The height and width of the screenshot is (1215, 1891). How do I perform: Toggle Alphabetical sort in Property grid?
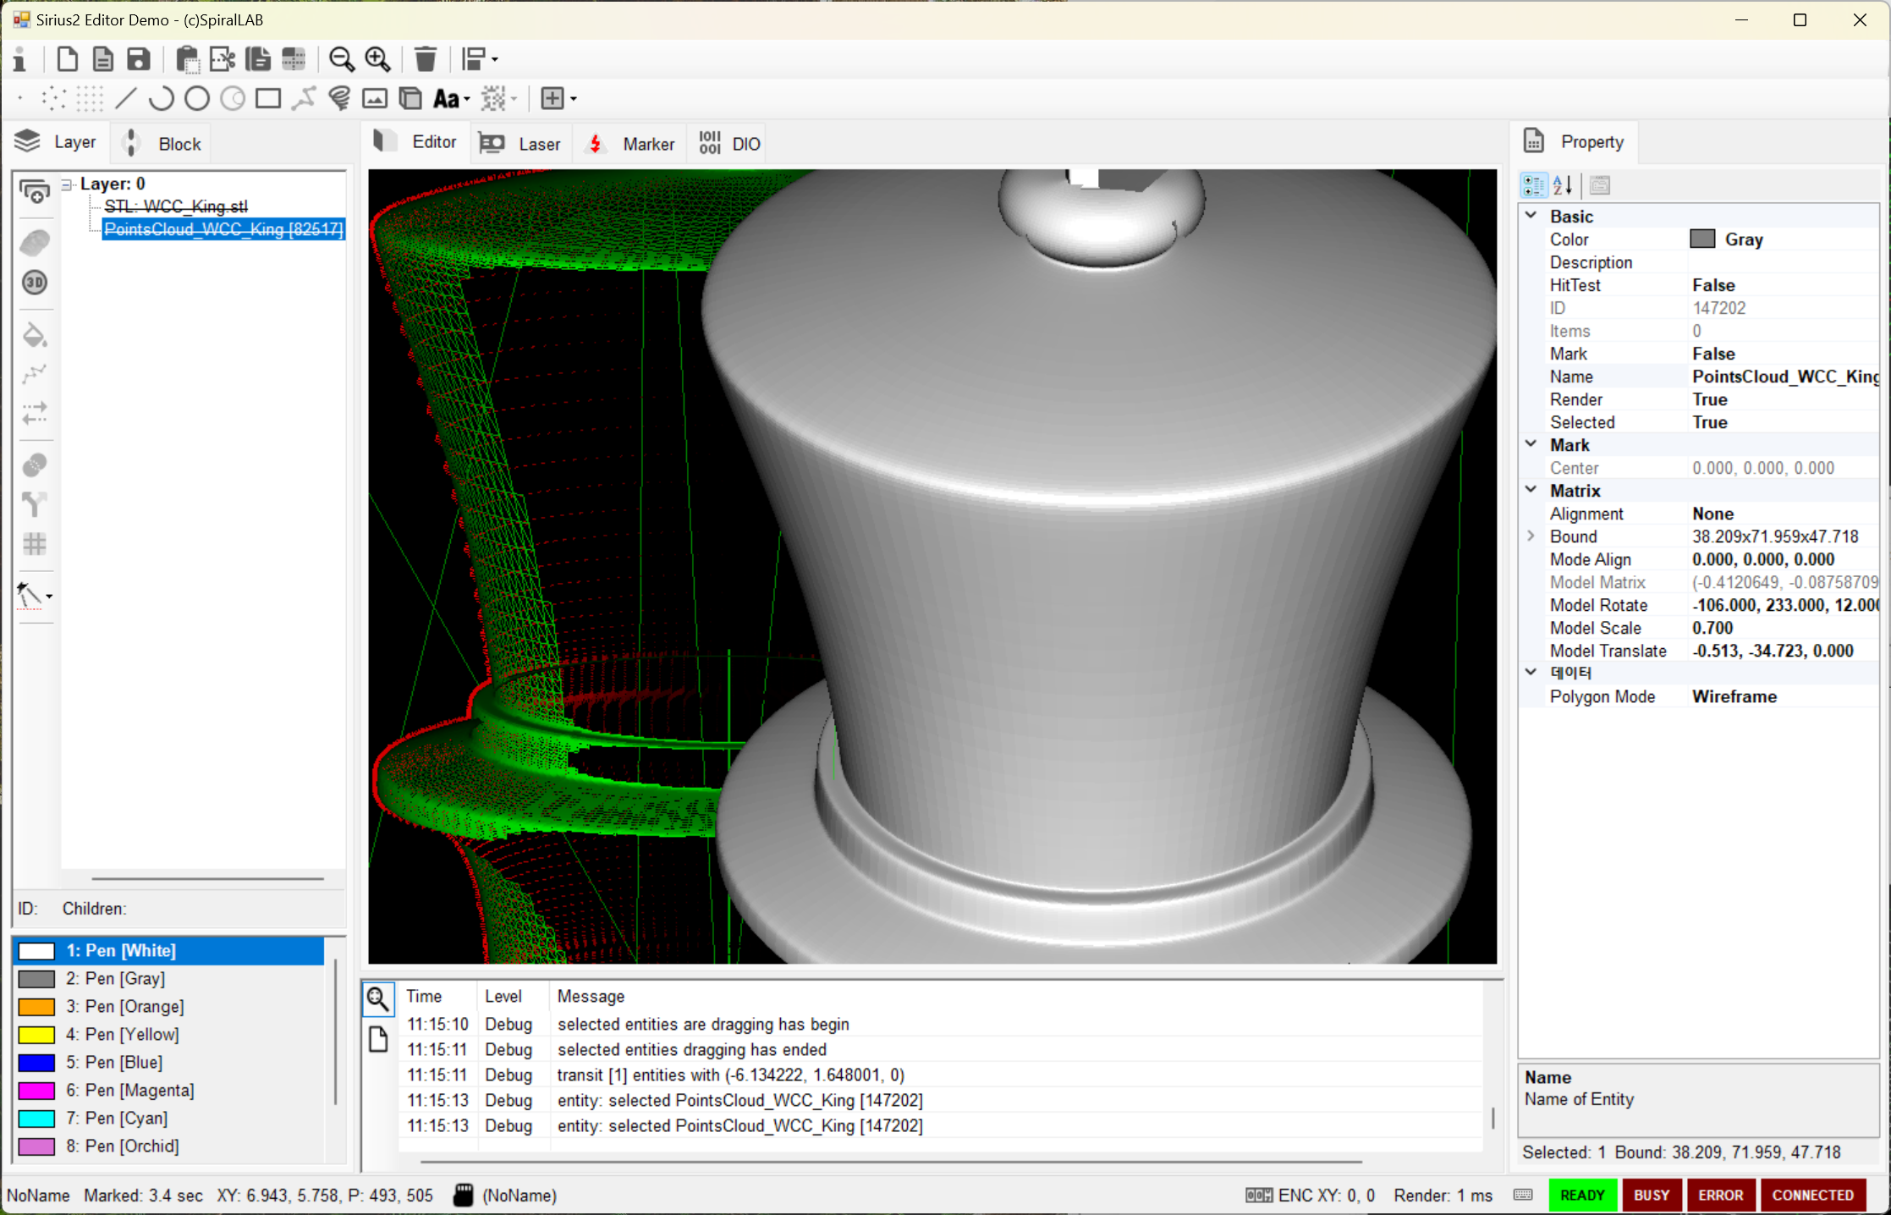pos(1563,185)
